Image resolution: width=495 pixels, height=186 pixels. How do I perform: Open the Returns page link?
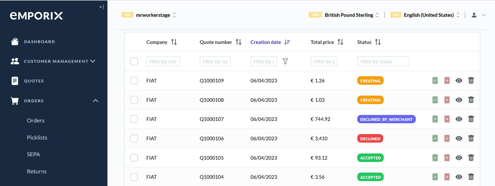click(37, 171)
